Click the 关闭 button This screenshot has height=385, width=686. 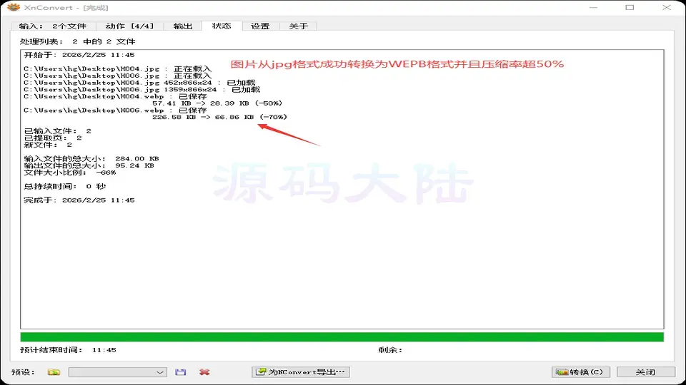[x=645, y=372]
